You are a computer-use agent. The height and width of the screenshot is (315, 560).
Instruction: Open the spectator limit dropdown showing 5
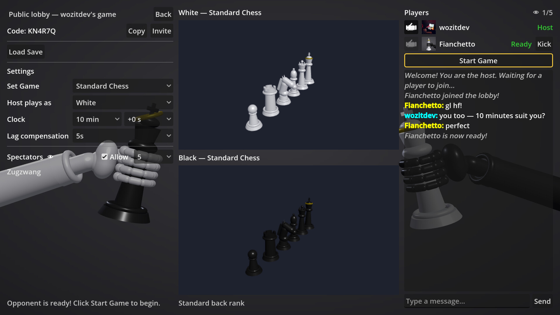[x=153, y=157]
